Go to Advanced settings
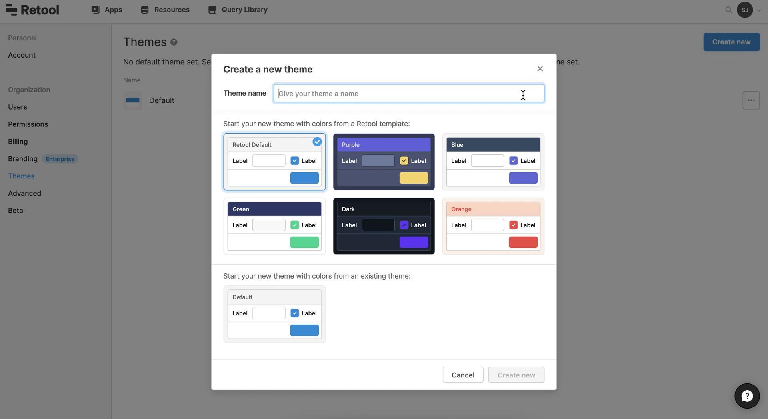The width and height of the screenshot is (768, 419). point(24,193)
